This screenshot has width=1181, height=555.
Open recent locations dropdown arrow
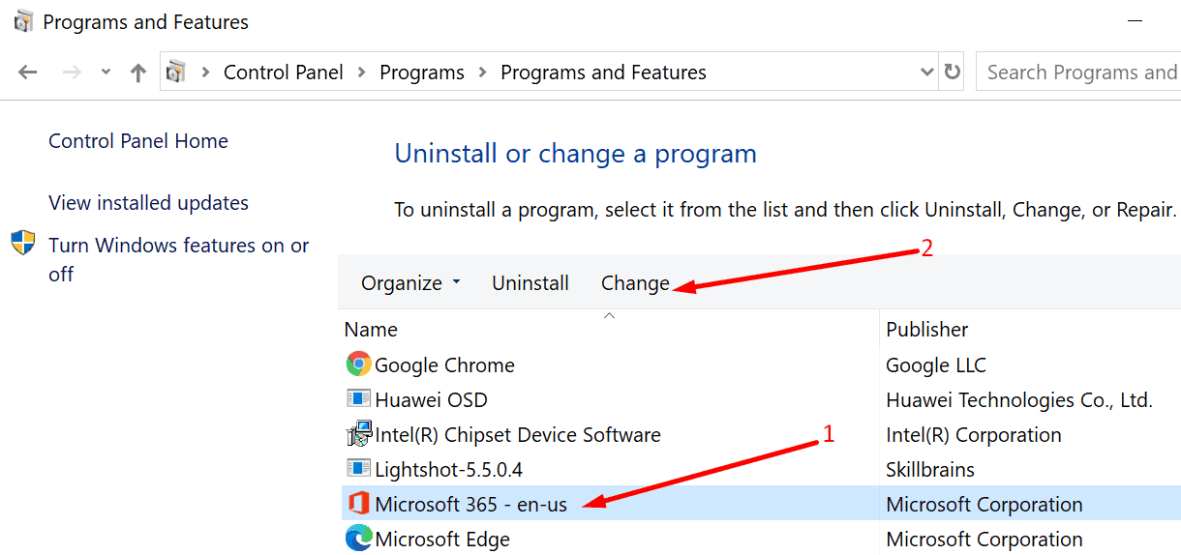(106, 73)
